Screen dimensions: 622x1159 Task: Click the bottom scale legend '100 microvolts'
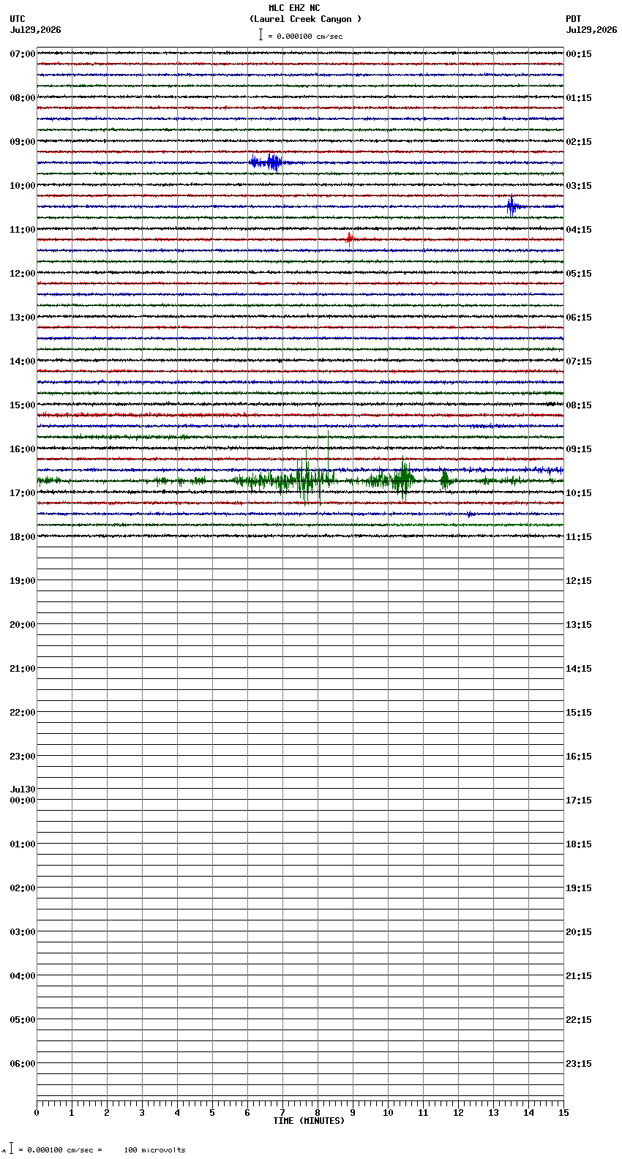[x=154, y=1150]
